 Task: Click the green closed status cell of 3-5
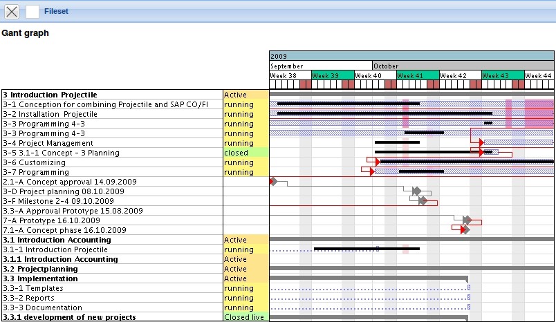click(x=245, y=153)
